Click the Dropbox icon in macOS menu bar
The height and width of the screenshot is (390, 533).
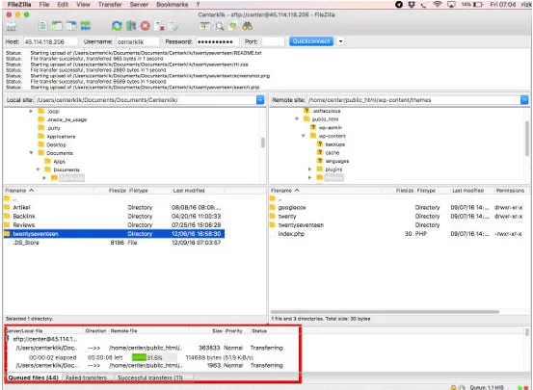pyautogui.click(x=412, y=5)
